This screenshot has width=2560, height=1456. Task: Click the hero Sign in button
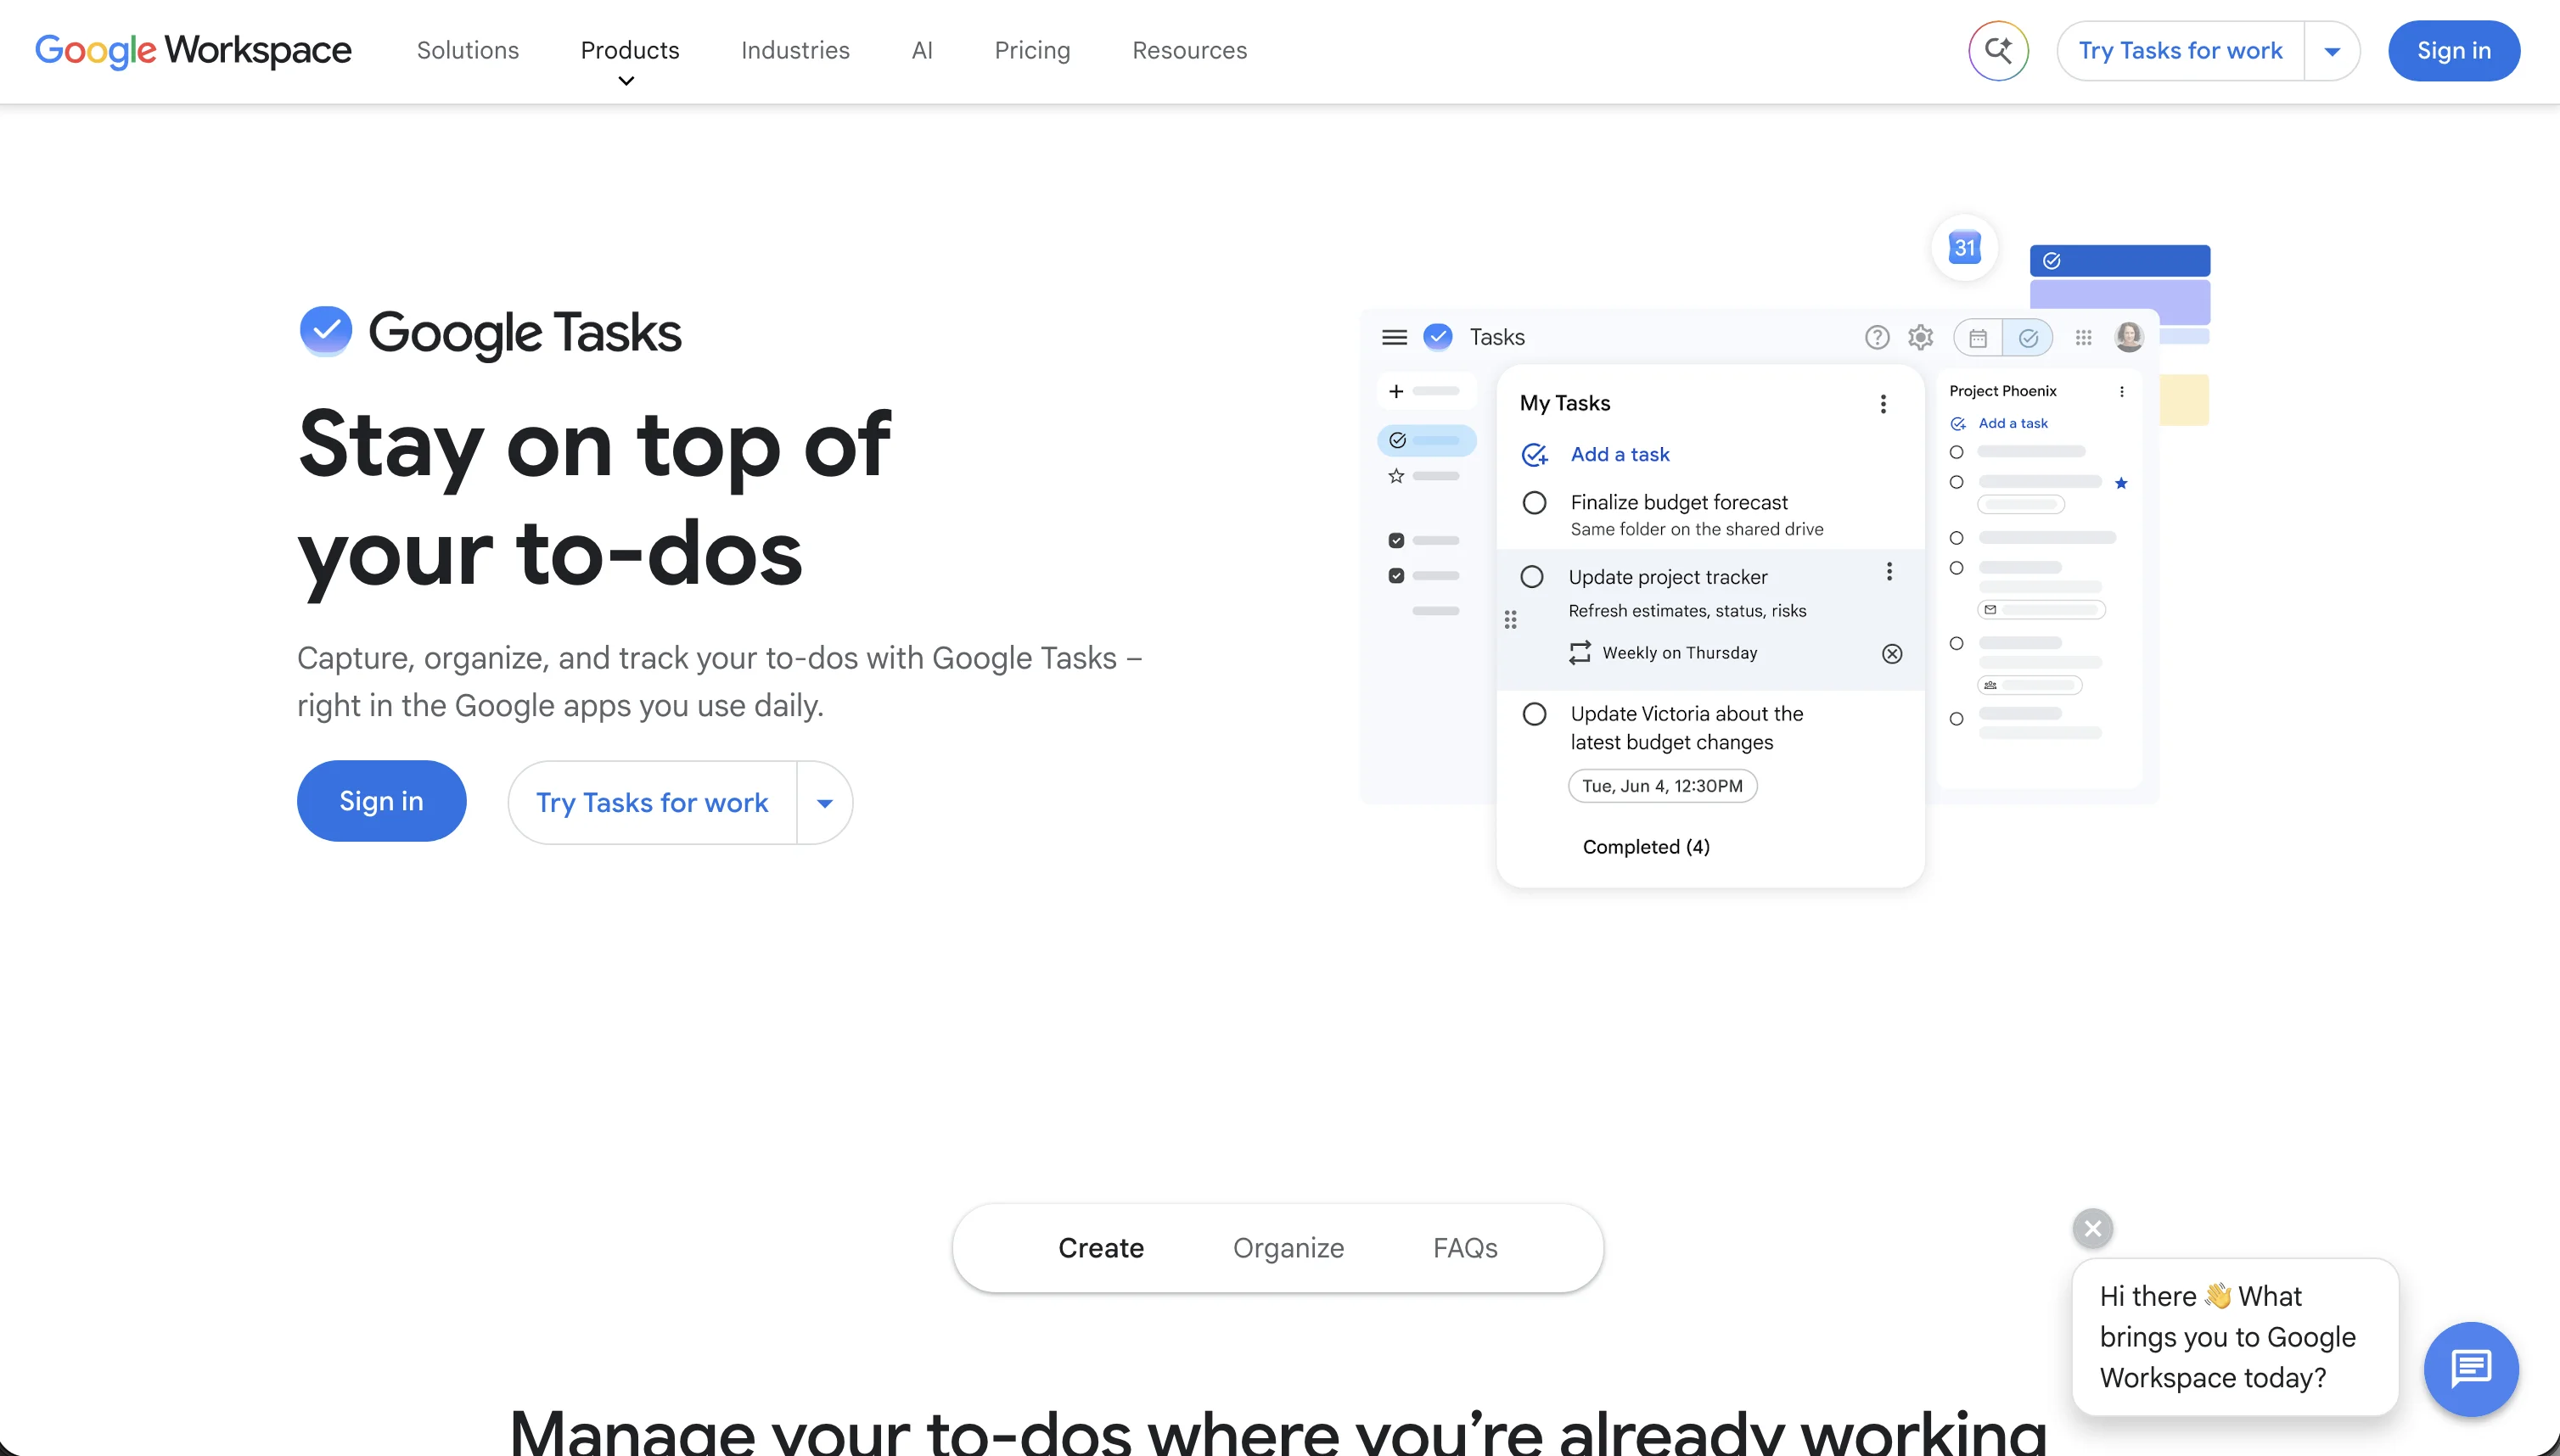coord(381,801)
